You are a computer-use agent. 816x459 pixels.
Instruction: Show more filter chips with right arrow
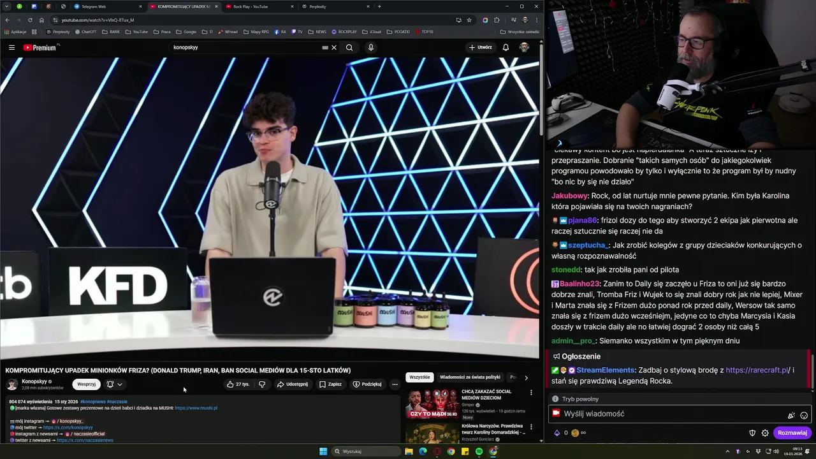[x=526, y=377]
